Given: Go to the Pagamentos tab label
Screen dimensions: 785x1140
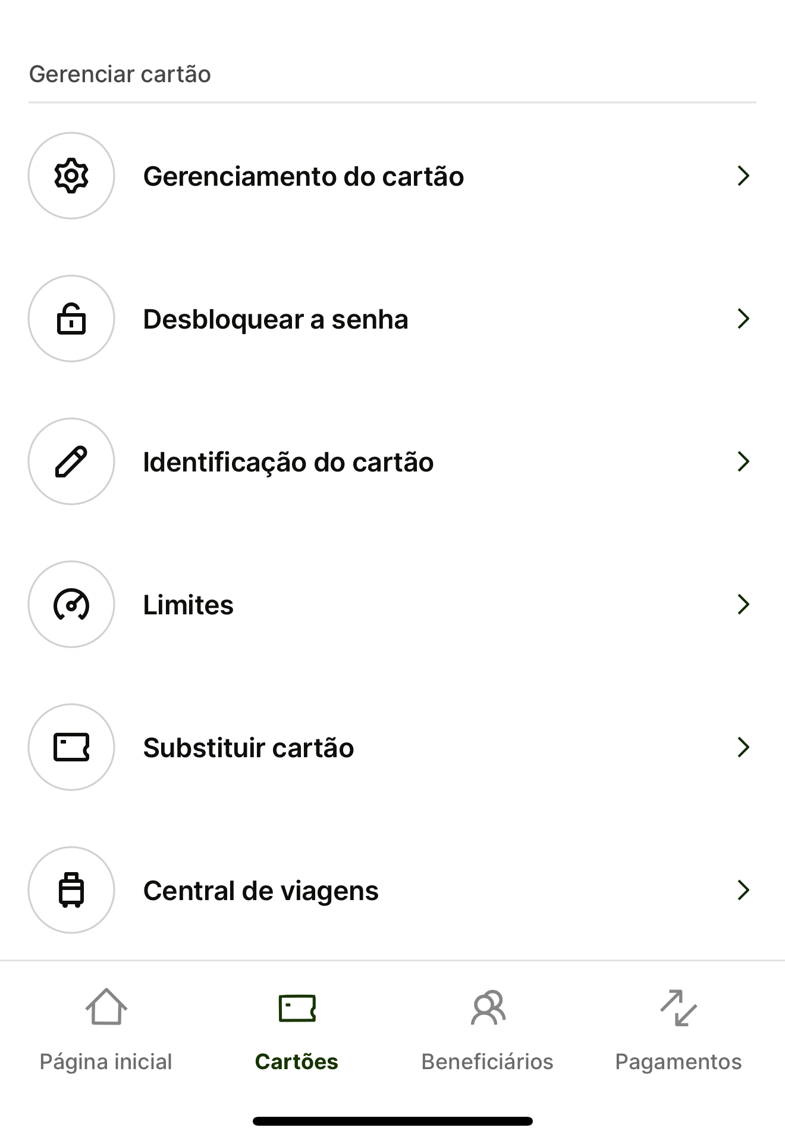Looking at the screenshot, I should pos(679,1062).
